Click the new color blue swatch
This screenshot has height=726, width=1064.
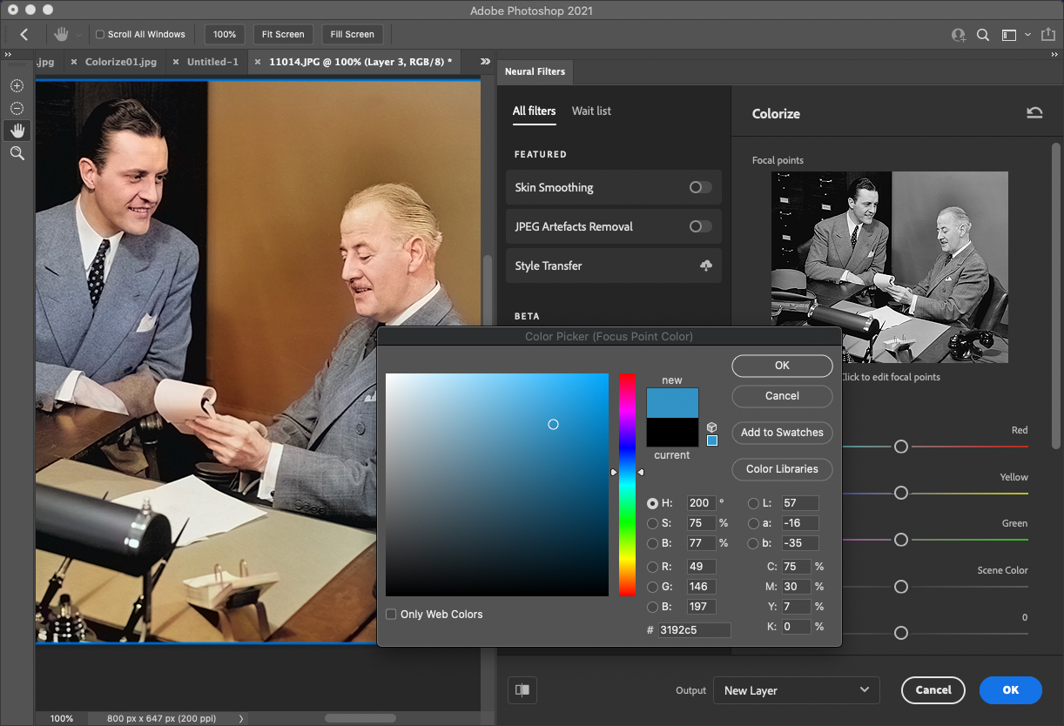[672, 403]
